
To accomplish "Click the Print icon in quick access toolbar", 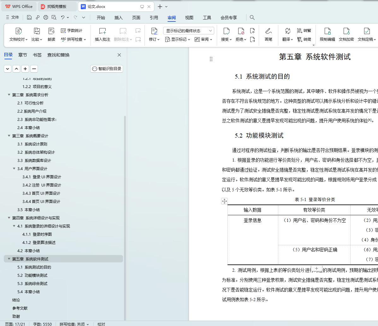I will [45, 17].
